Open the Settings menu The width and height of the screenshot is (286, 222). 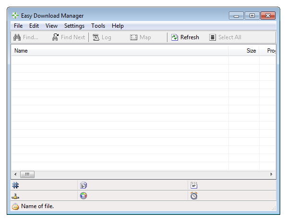click(74, 26)
